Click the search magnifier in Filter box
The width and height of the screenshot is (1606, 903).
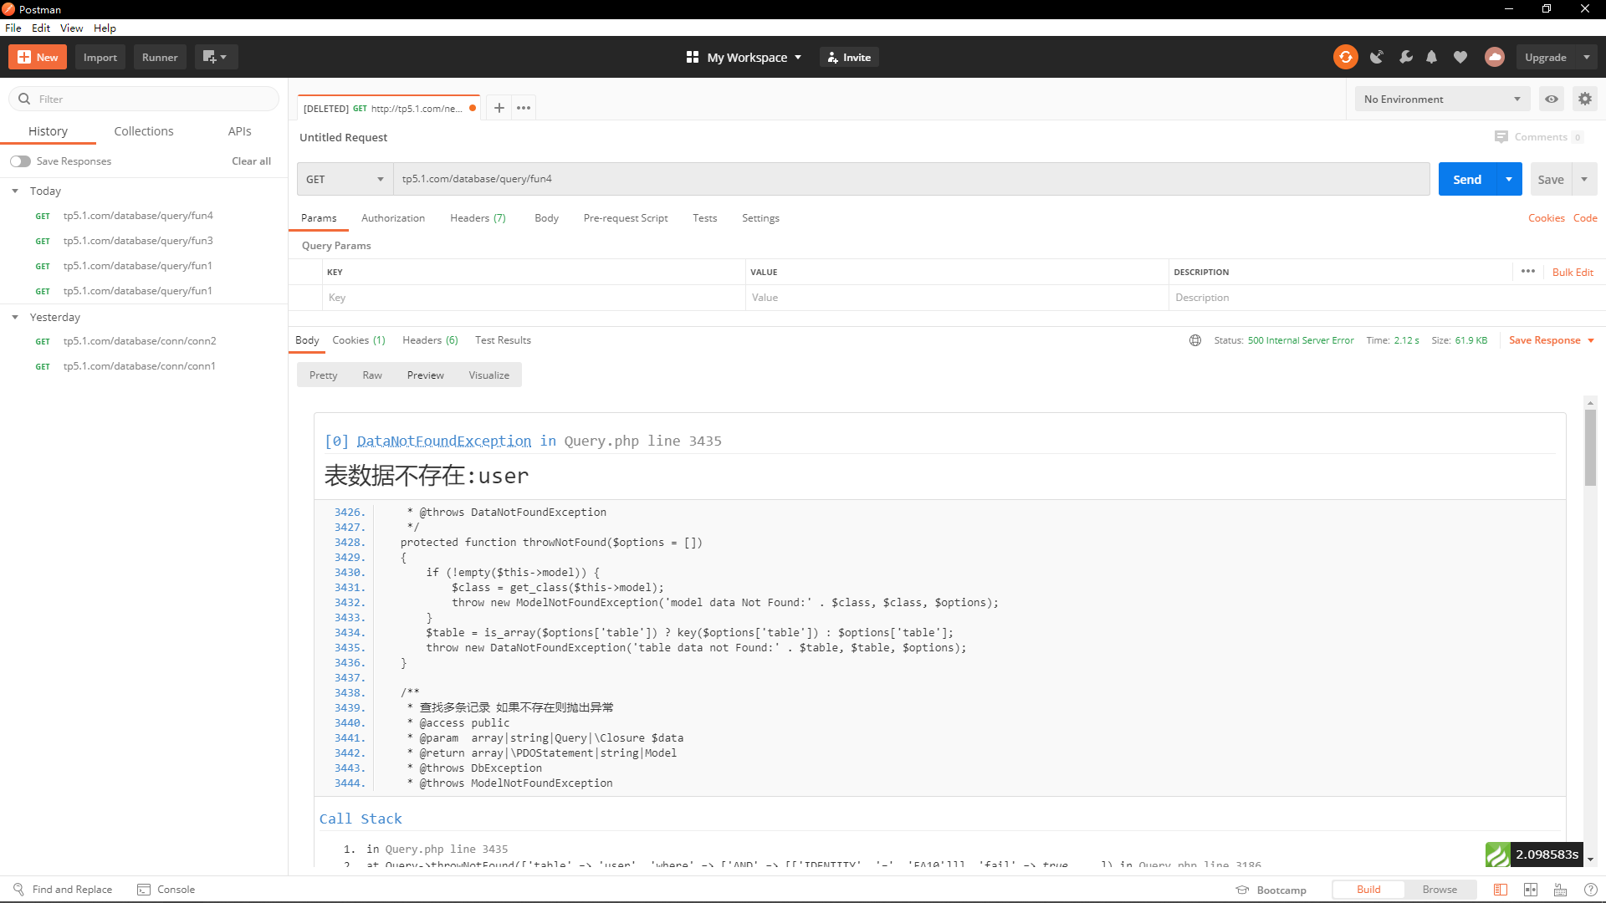(24, 99)
